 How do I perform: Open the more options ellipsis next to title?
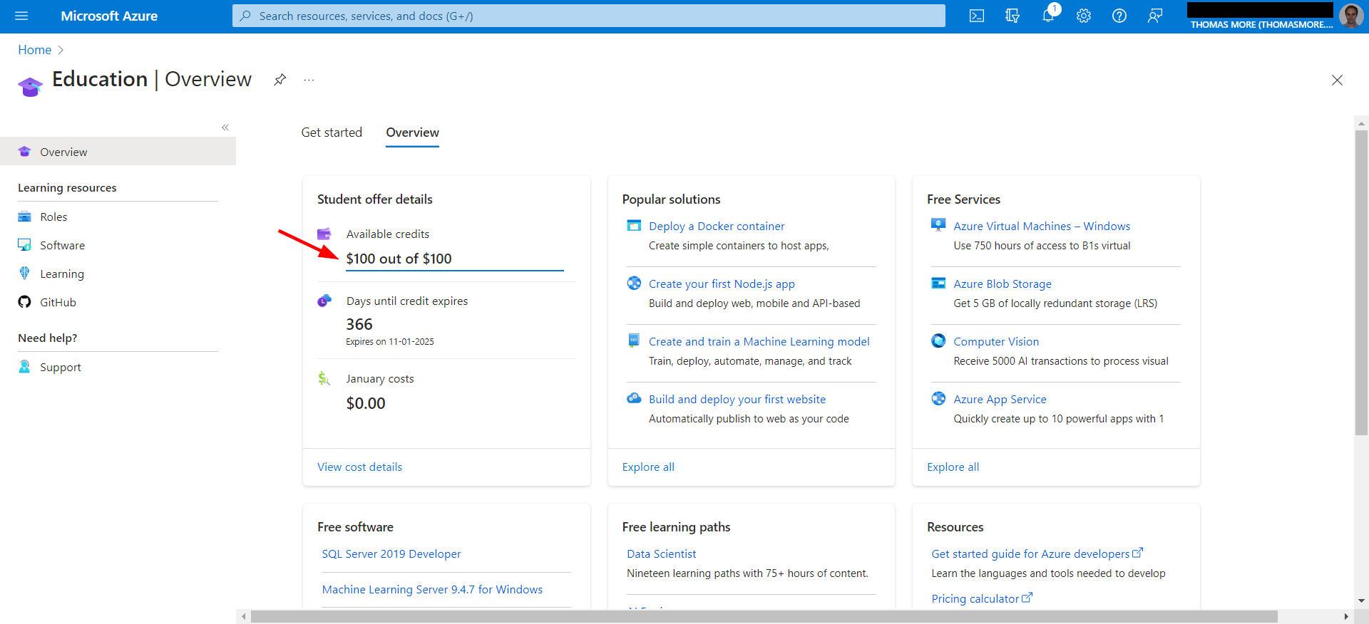pyautogui.click(x=309, y=80)
